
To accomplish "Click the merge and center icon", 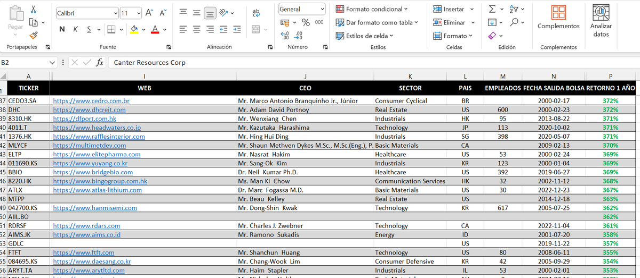I will pos(255,29).
